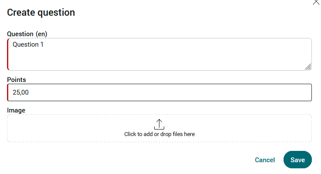Save the new question
The width and height of the screenshot is (321, 174).
point(297,160)
